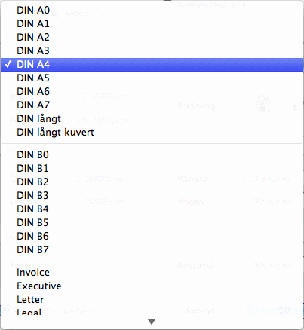Select the DIN långt option

pyautogui.click(x=152, y=119)
